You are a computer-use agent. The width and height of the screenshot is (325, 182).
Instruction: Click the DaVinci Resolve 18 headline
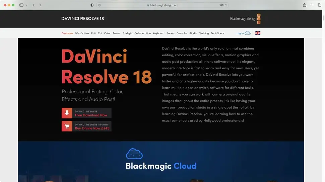107,66
